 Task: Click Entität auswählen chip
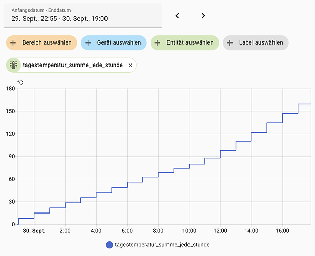(185, 43)
